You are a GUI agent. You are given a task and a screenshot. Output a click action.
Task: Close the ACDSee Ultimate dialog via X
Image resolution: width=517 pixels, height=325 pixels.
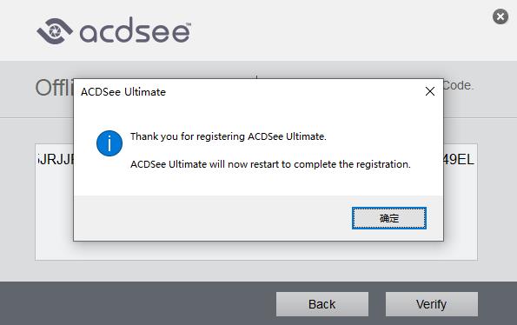pyautogui.click(x=429, y=91)
